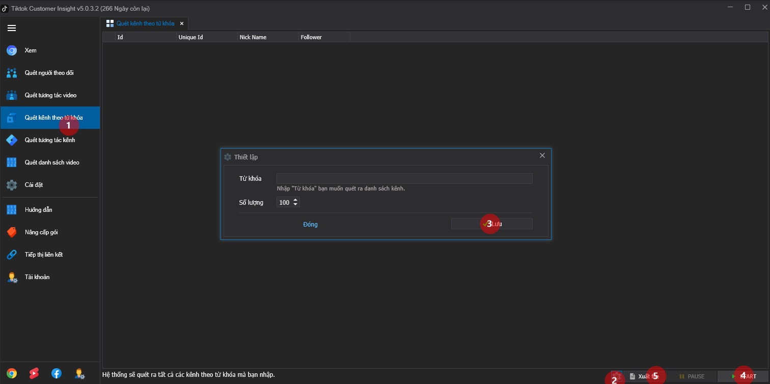Decrease the Số lượng value with down arrow

(x=296, y=205)
